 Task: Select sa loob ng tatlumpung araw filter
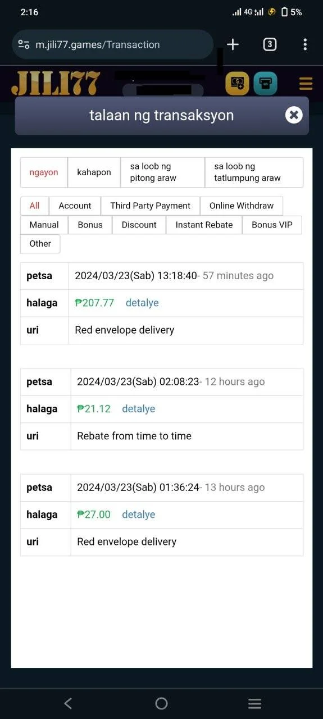(254, 172)
